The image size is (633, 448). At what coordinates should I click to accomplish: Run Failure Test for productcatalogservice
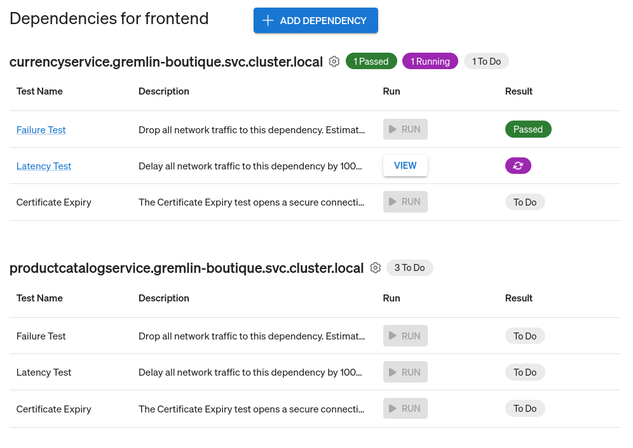[x=405, y=336]
